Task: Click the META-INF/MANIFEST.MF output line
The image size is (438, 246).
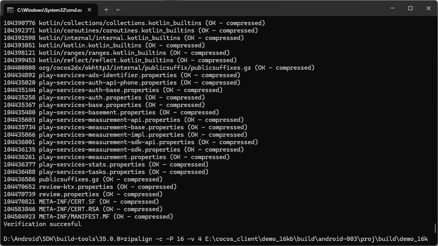Action: click(x=88, y=217)
